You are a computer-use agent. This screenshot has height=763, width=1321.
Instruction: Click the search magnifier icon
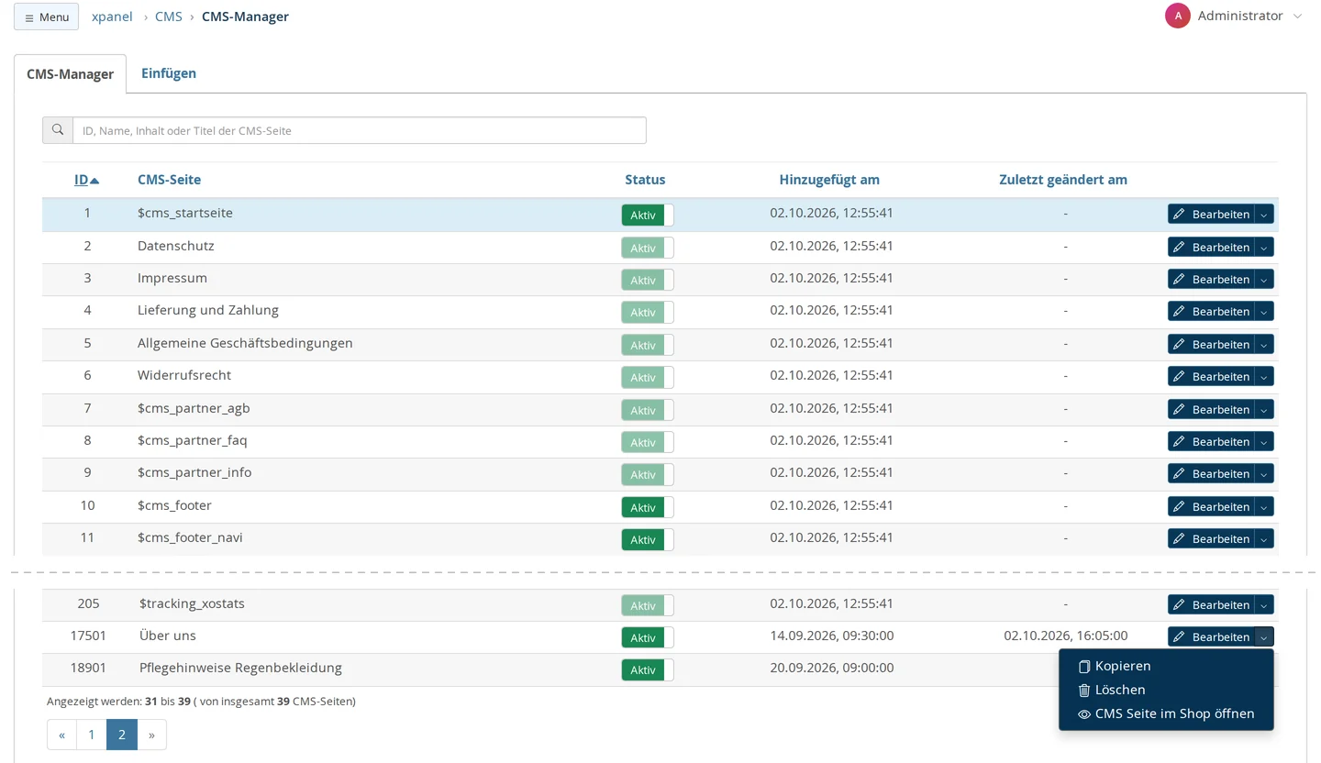click(x=58, y=130)
